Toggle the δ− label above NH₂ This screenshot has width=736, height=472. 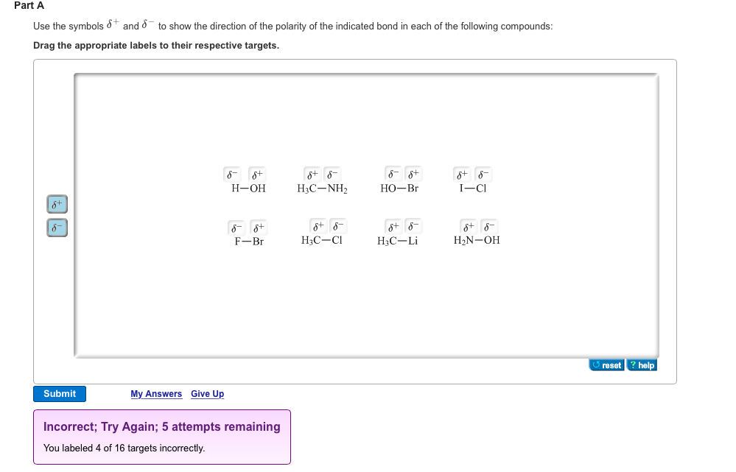pyautogui.click(x=332, y=175)
